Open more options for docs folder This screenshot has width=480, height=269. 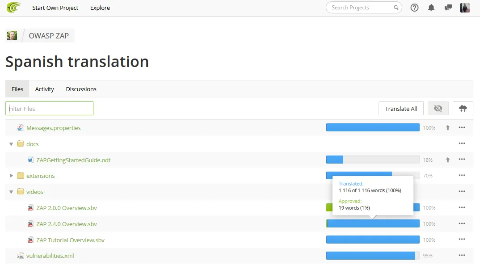point(462,143)
